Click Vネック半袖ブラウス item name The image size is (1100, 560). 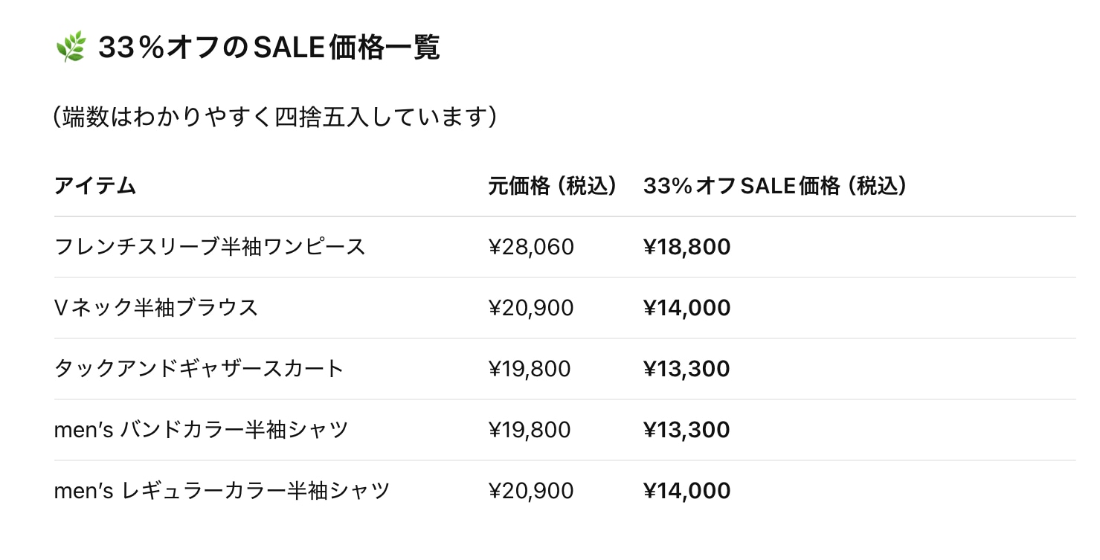[x=156, y=308]
